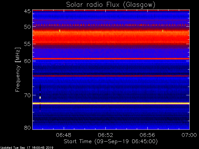Click the green spot near 06:57 in orange band
199x149 pixels.
(x=163, y=30)
